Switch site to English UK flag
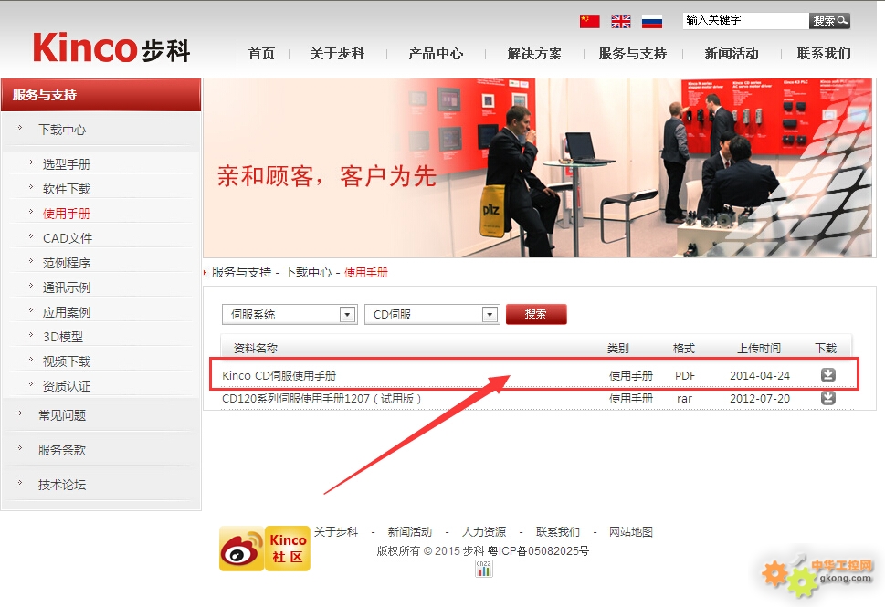 tap(621, 21)
